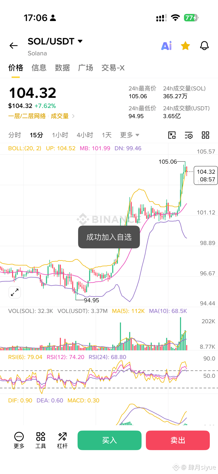Image resolution: width=218 pixels, height=474 pixels.
Task: Tap the +7.62% change percentage
Action: coord(45,106)
